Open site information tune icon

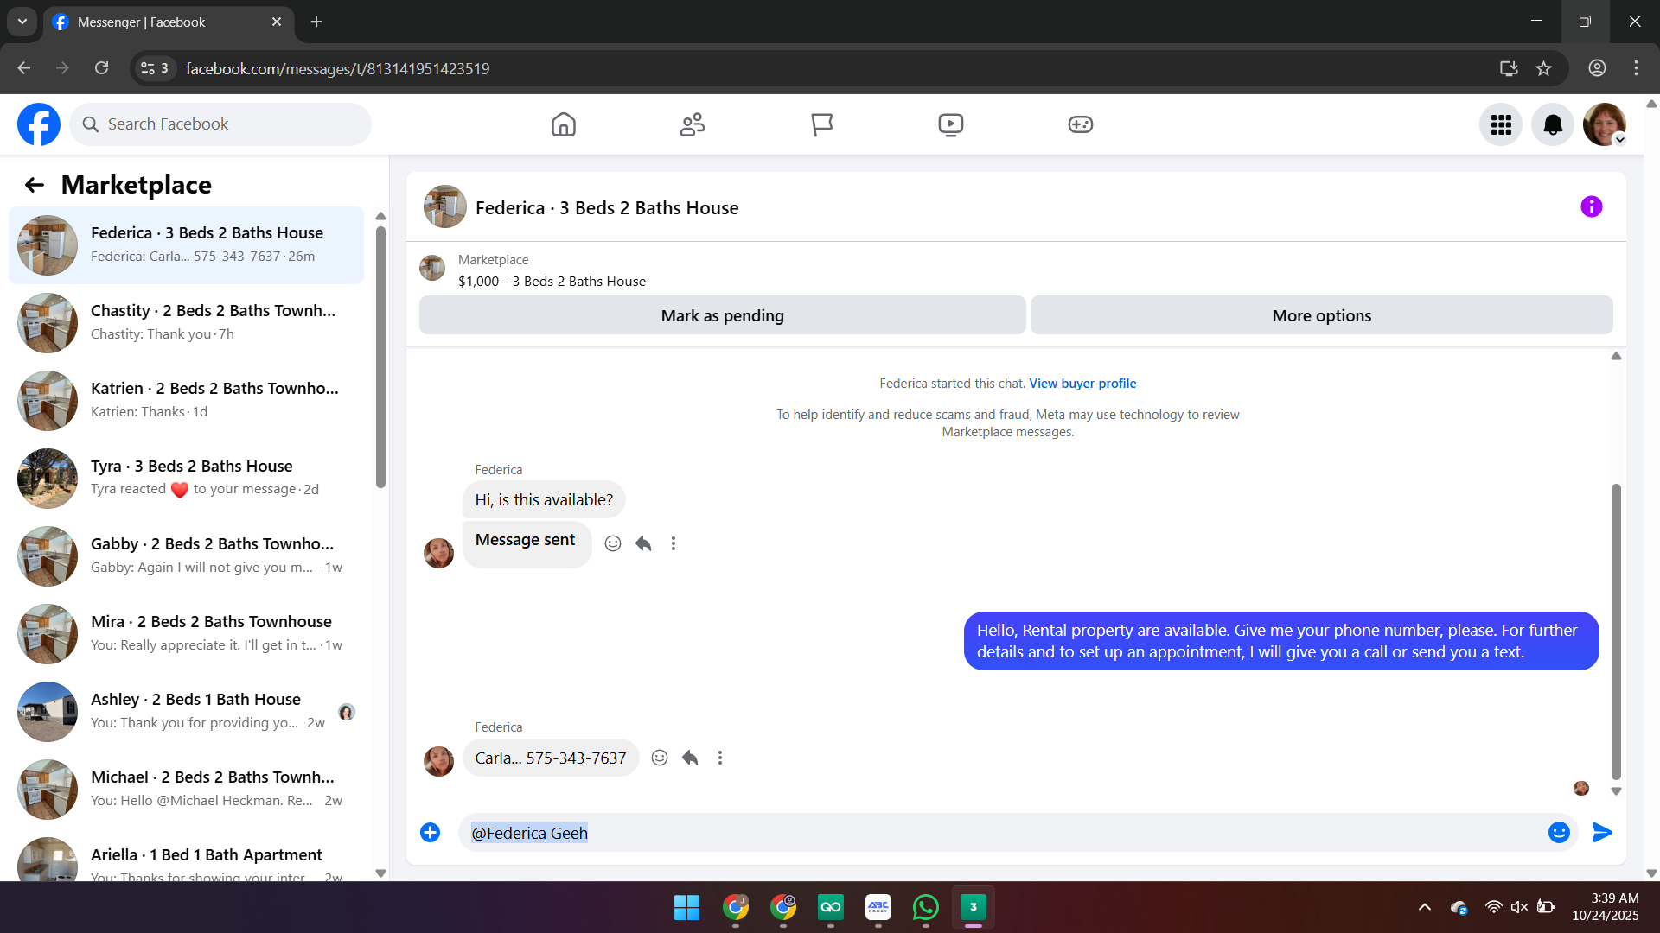154,68
